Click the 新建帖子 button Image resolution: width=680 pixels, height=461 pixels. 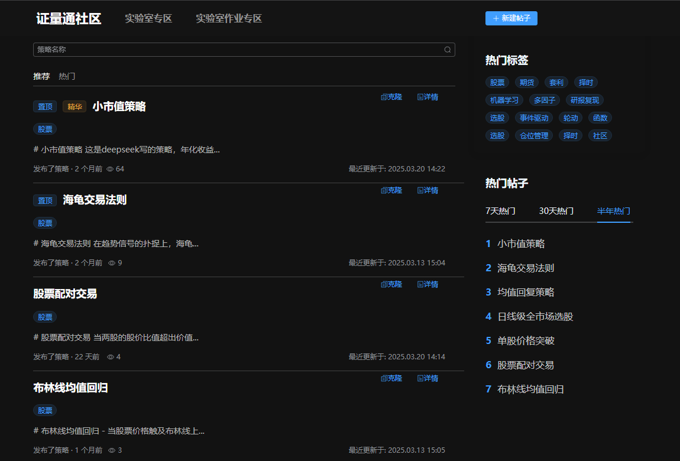(x=511, y=18)
